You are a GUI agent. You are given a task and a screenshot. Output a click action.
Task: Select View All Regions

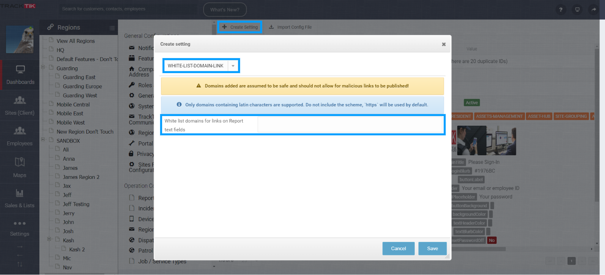[x=76, y=41]
